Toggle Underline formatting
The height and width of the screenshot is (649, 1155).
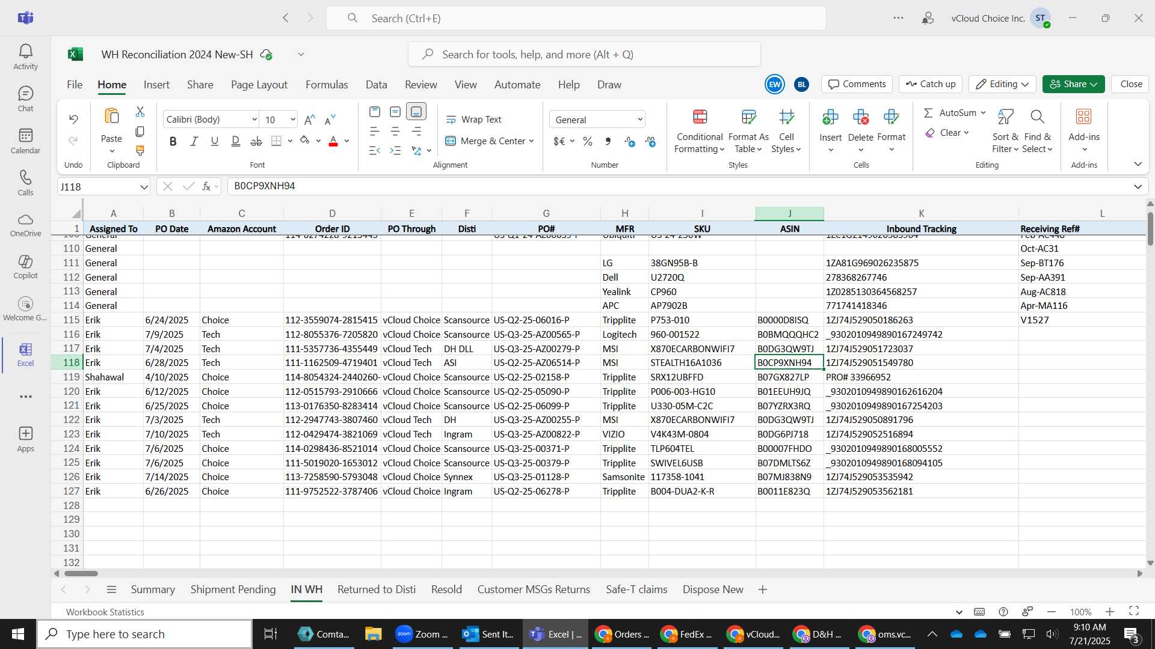point(215,141)
